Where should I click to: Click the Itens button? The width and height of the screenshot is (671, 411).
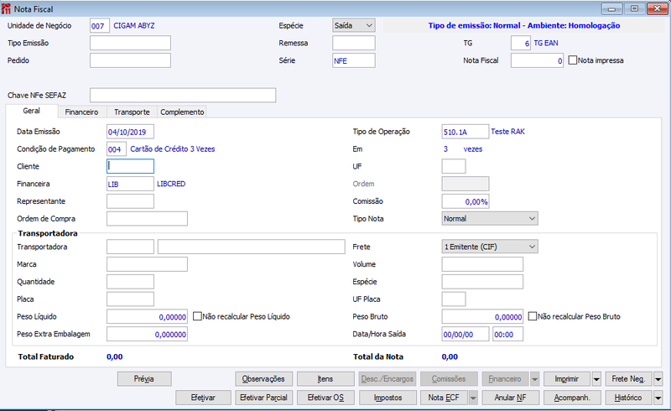click(325, 379)
